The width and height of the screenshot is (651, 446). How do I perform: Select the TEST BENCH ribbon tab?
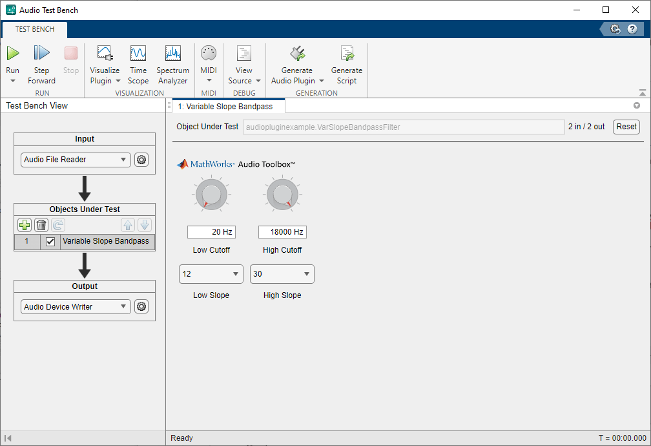pos(35,29)
